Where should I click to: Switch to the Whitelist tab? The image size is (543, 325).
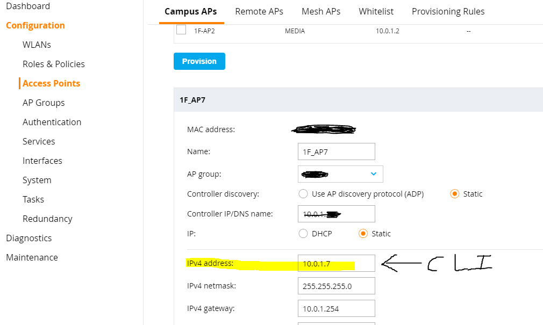coord(376,11)
